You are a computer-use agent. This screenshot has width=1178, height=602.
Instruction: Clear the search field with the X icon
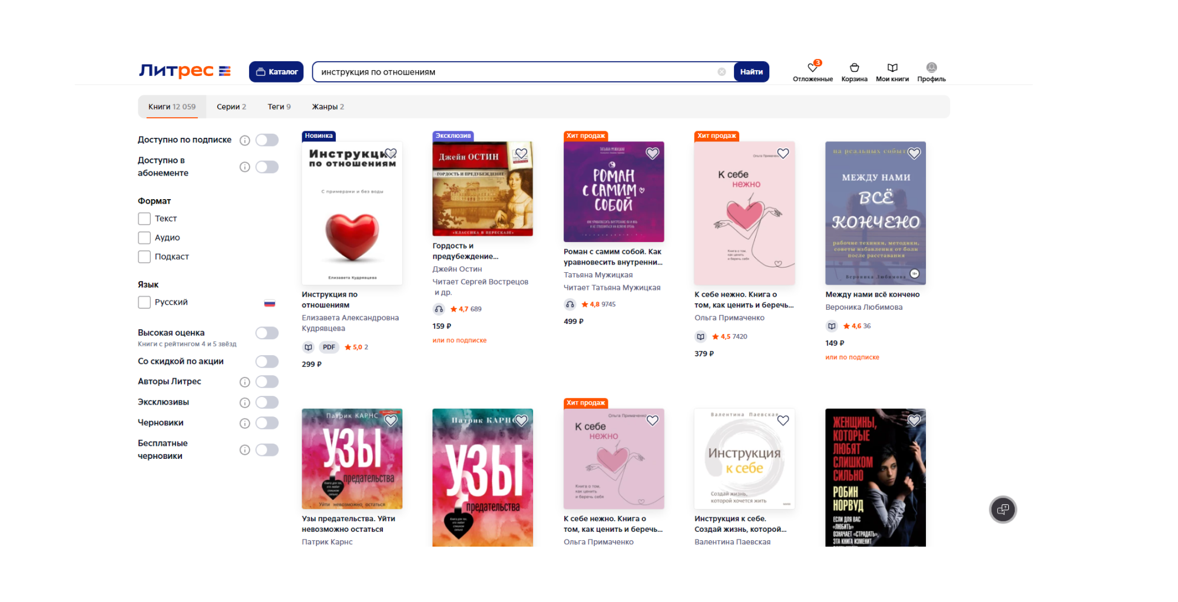(722, 72)
